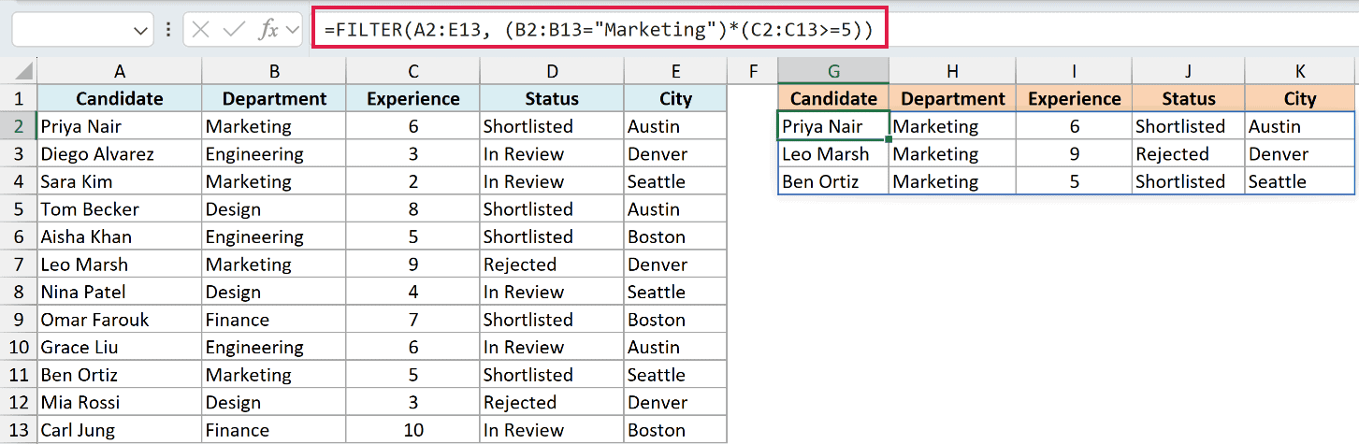Screen dimensions: 1359x444
Task: Click the City header in column E
Action: pyautogui.click(x=675, y=98)
